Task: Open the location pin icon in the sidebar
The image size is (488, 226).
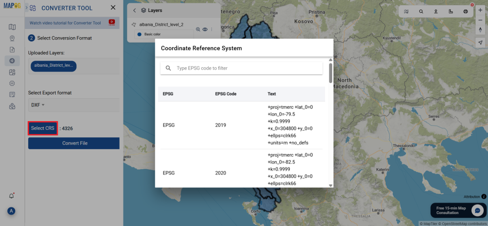Action: 12,38
